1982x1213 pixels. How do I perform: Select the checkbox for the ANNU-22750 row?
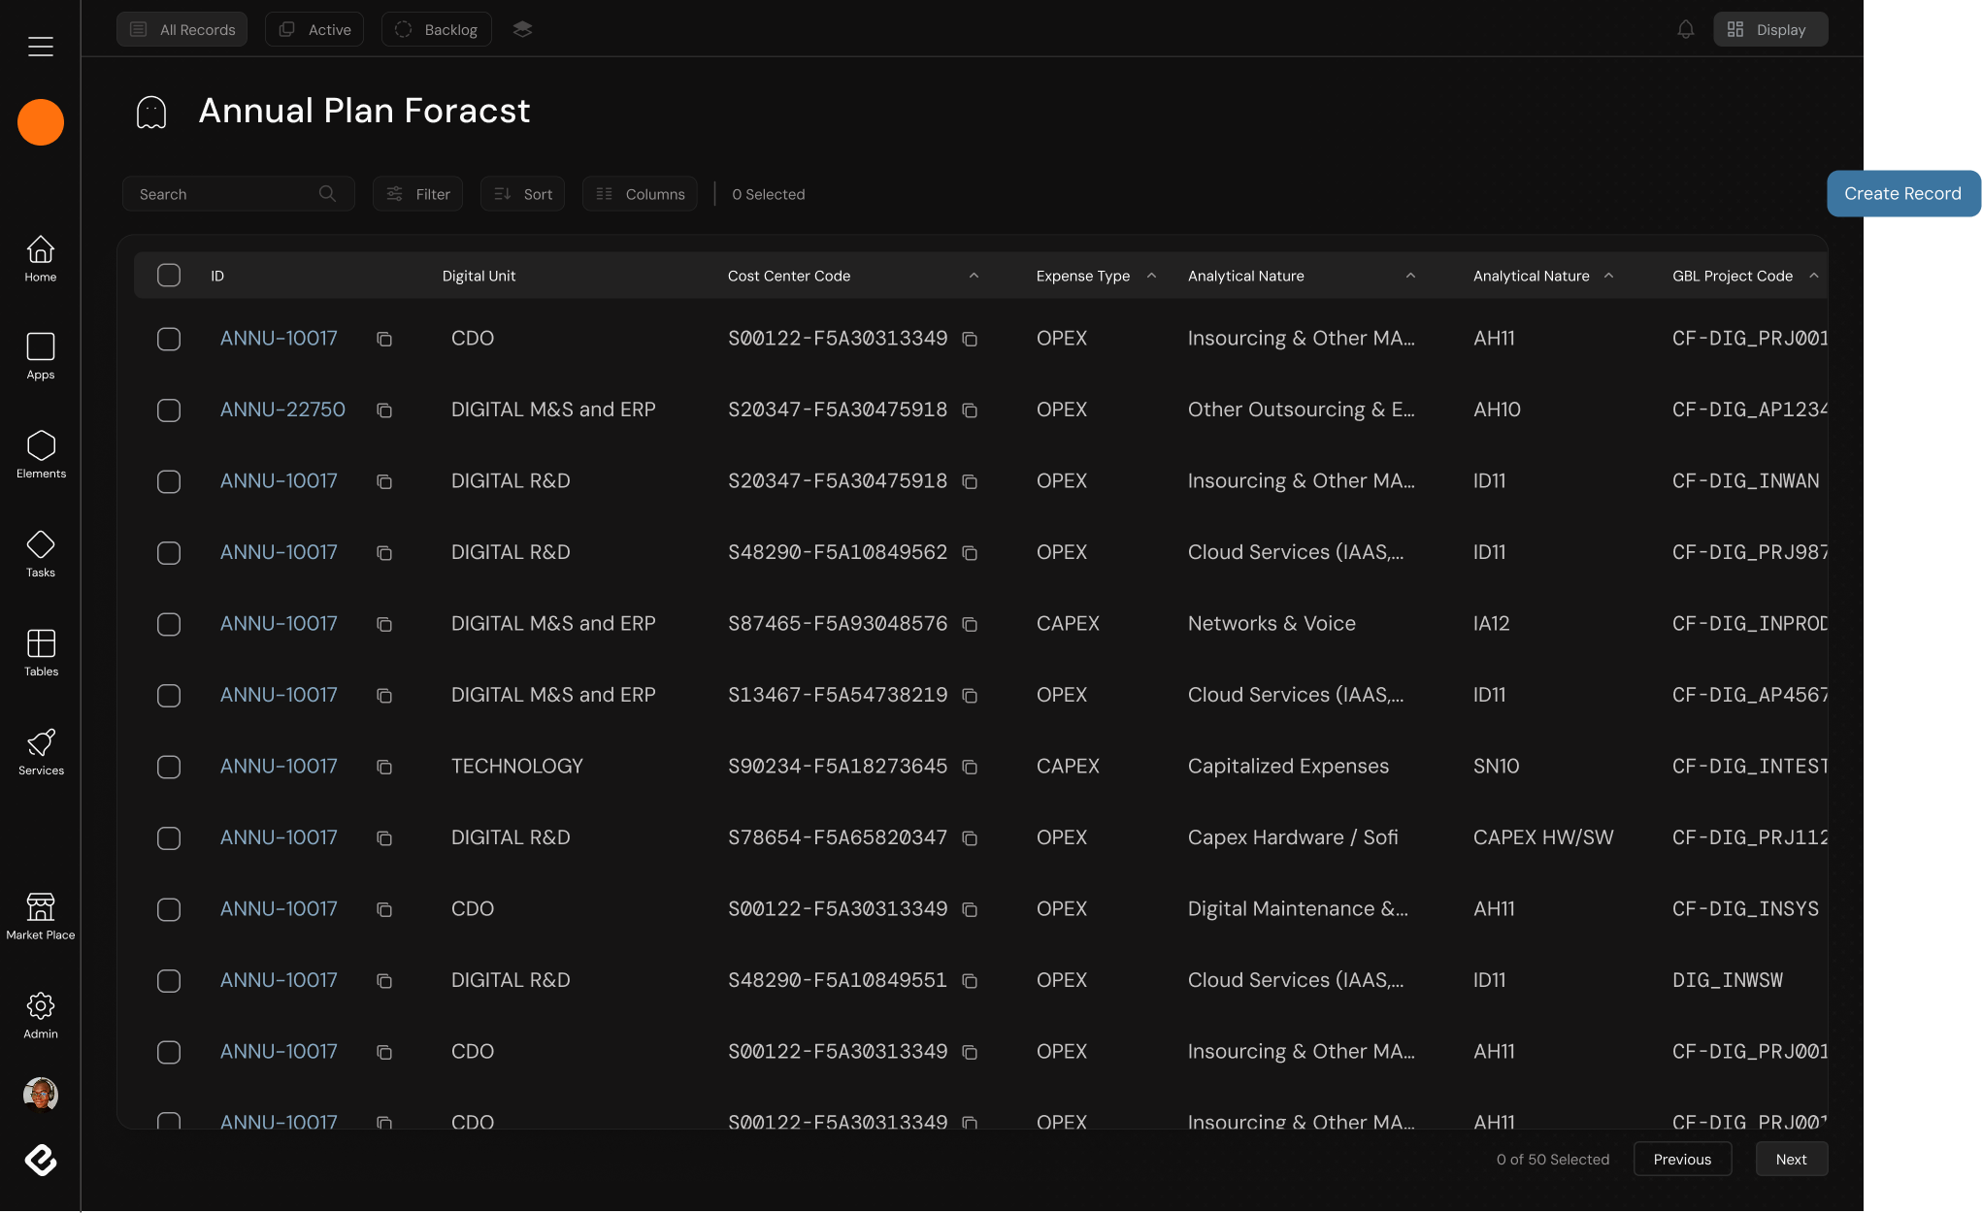[x=168, y=410]
